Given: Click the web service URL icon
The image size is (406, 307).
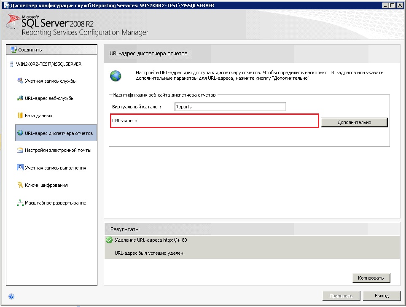Looking at the screenshot, I should tap(20, 98).
